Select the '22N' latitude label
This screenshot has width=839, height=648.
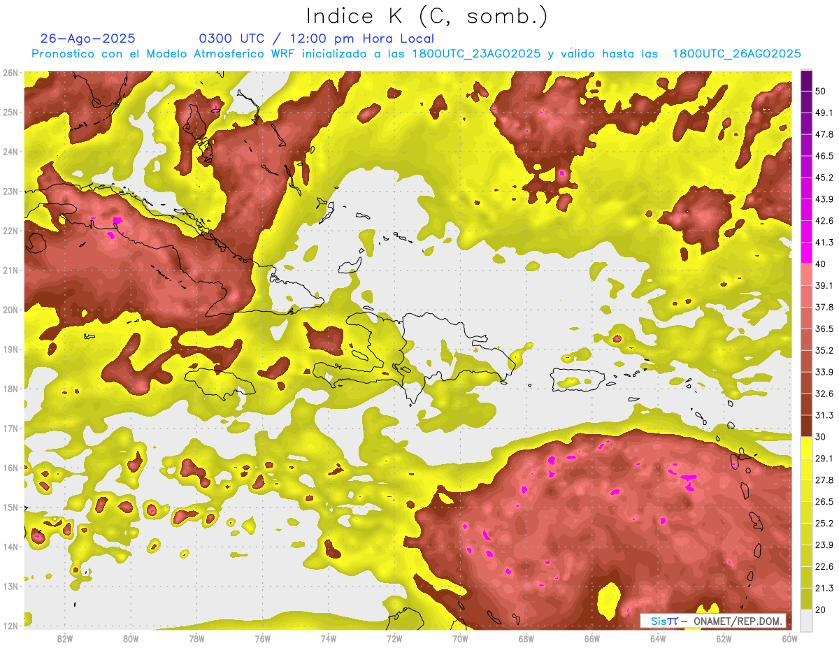(x=10, y=231)
